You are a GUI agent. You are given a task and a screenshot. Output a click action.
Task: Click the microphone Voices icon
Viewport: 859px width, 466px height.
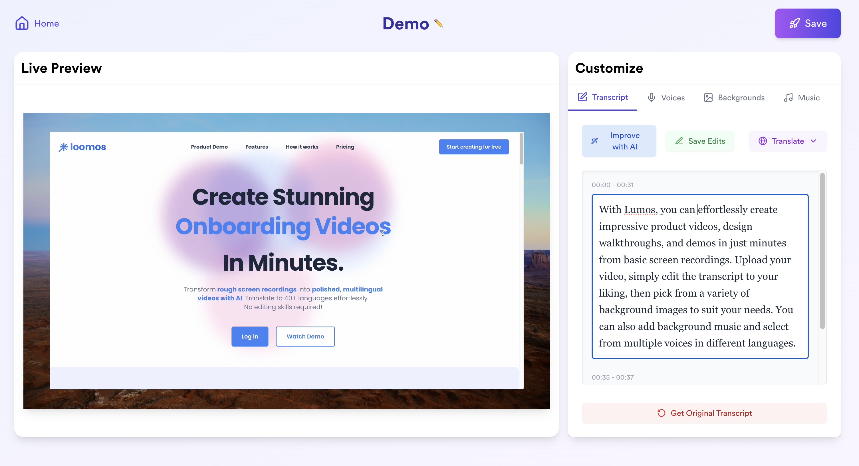[651, 97]
